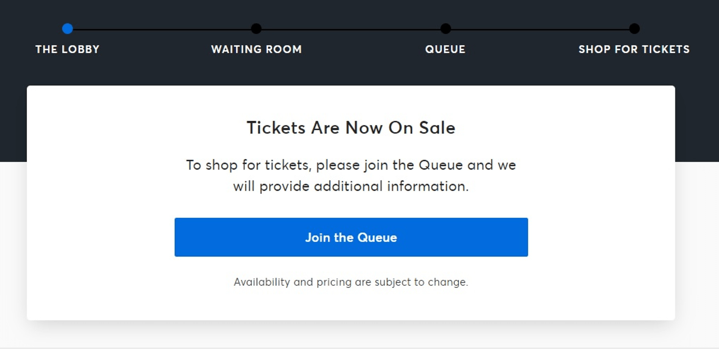Viewport: 719px width, 350px height.
Task: Click the highlighted blue Lobby progress dot
Action: (67, 29)
